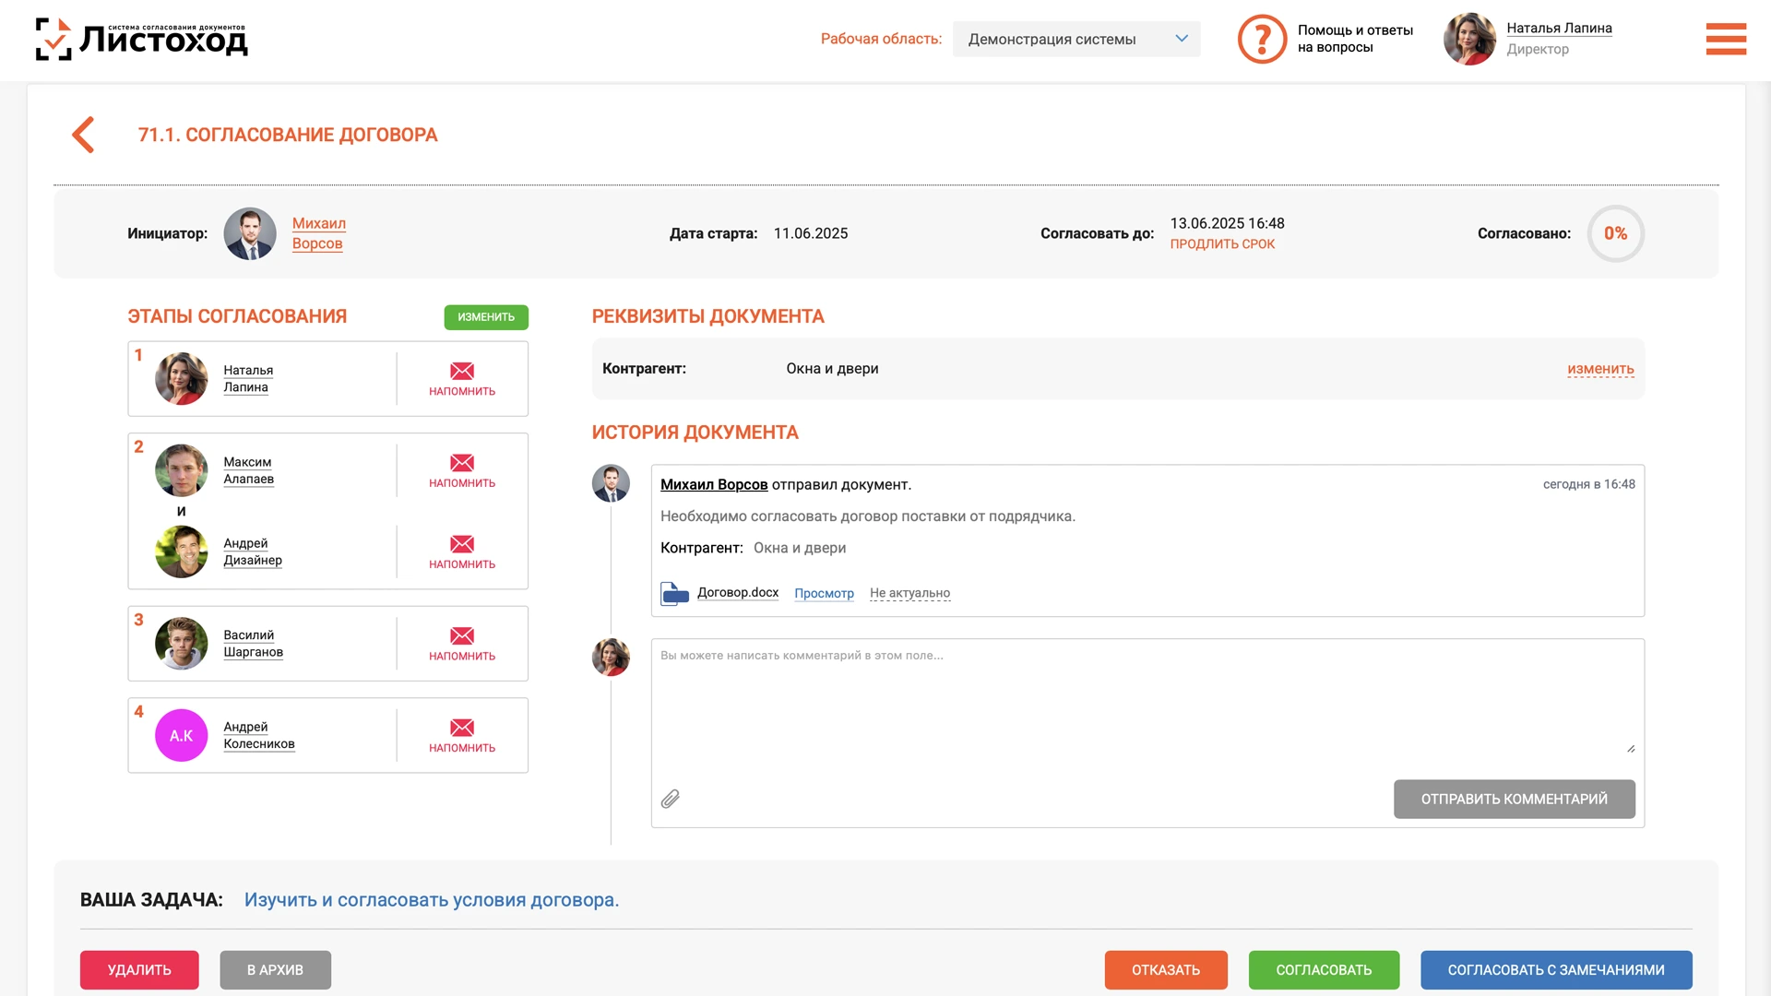The image size is (1771, 996).
Task: Click the back arrow icon
Action: [84, 135]
